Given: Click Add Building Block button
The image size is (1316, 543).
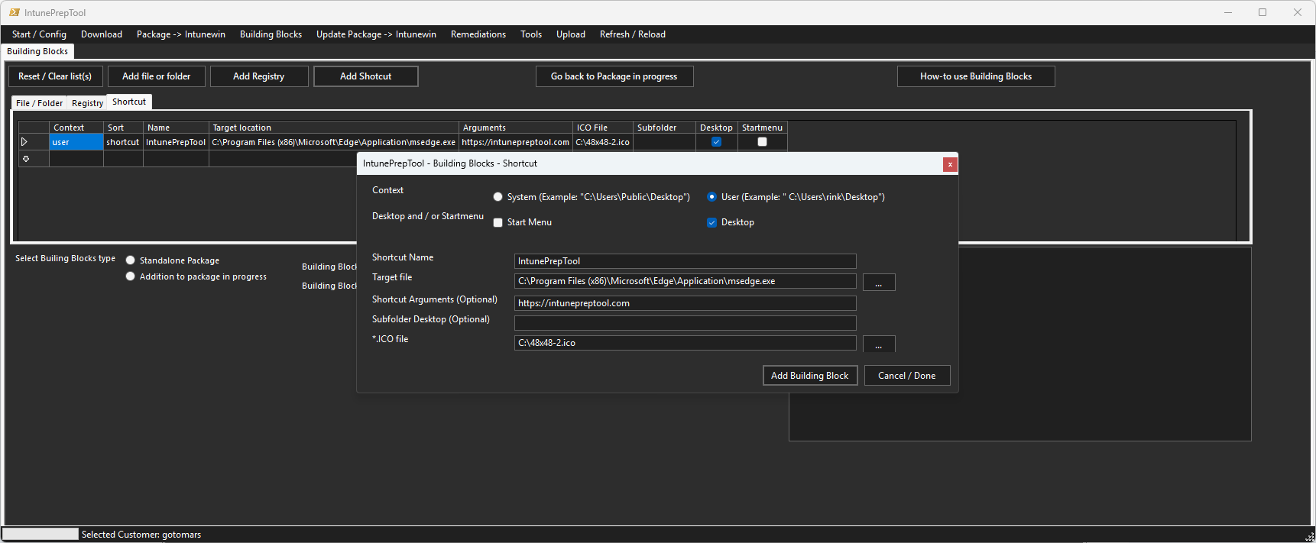Looking at the screenshot, I should (810, 376).
